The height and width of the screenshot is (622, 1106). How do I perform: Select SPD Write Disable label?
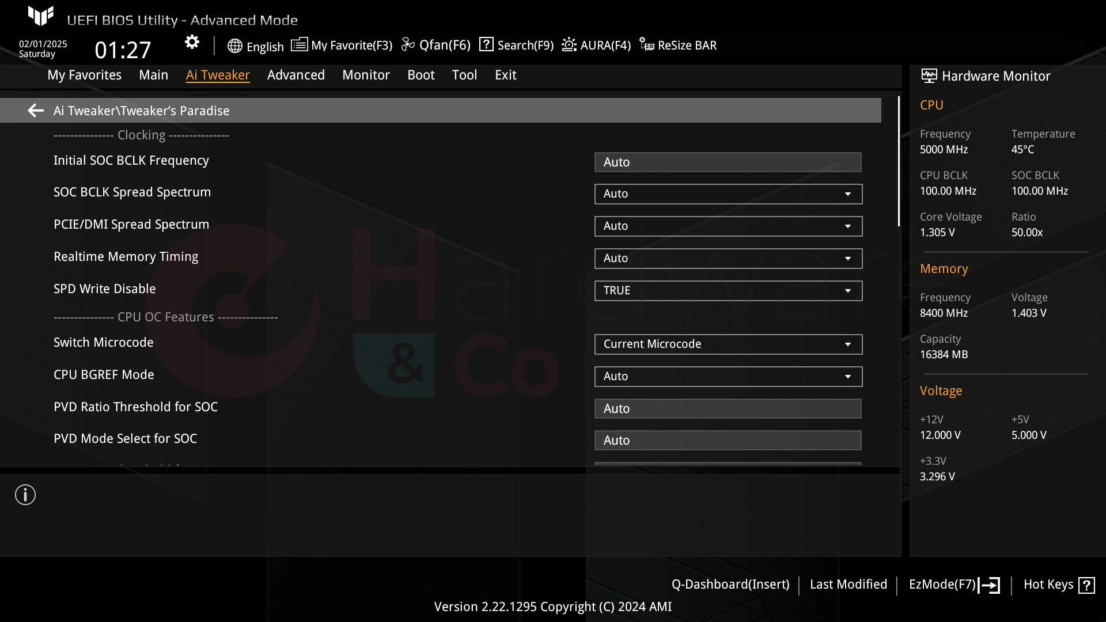click(105, 289)
